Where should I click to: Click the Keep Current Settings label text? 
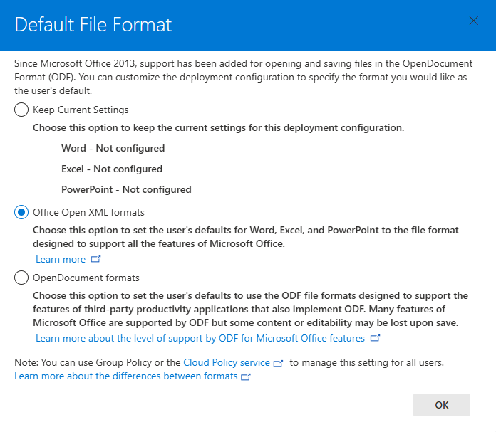tap(81, 110)
